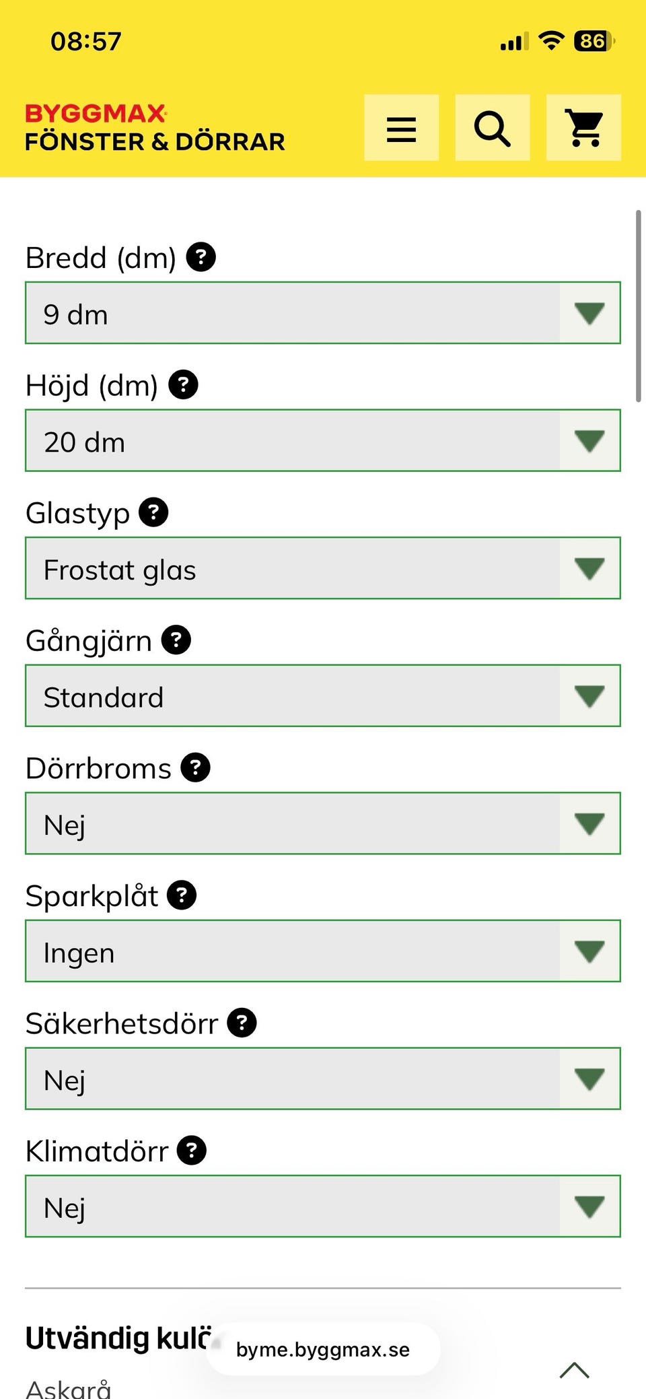Change Glastyp from Frostat glas
This screenshot has width=646, height=1399.
(322, 569)
